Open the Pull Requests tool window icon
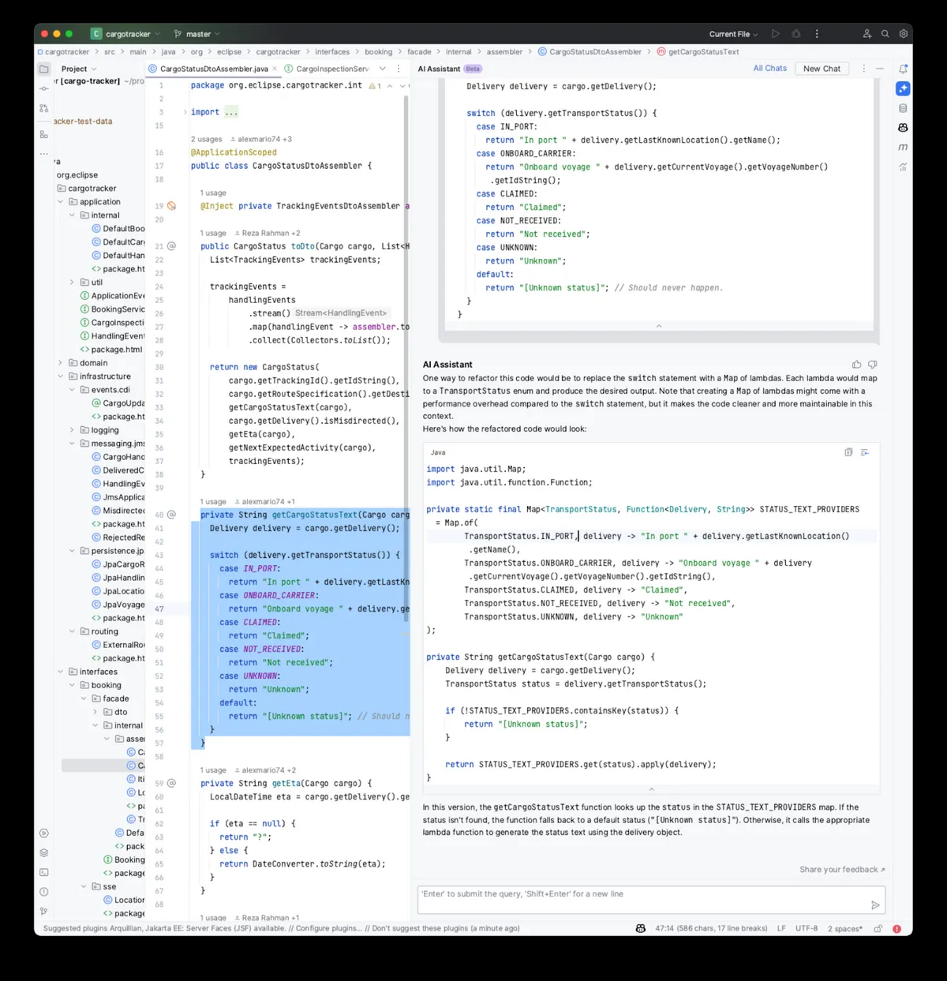Screen dimensions: 947x981 coord(44,108)
